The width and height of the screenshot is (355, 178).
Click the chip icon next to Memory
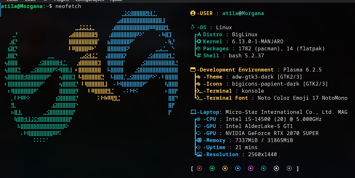tap(199, 140)
